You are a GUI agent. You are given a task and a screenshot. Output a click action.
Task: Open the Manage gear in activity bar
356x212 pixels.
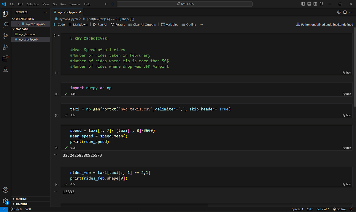click(x=5, y=201)
